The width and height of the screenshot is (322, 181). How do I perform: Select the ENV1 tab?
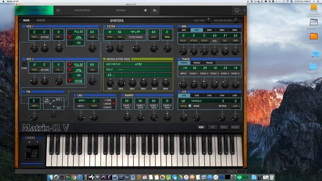pyautogui.click(x=184, y=30)
